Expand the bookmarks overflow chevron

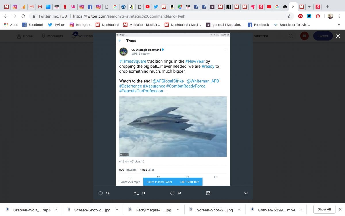pos(339,25)
